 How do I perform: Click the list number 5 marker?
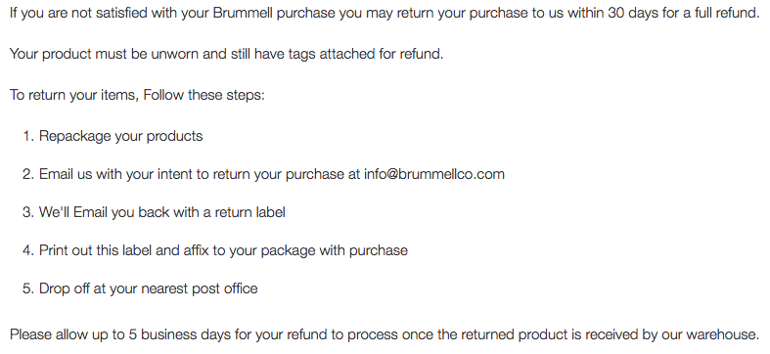pos(28,288)
